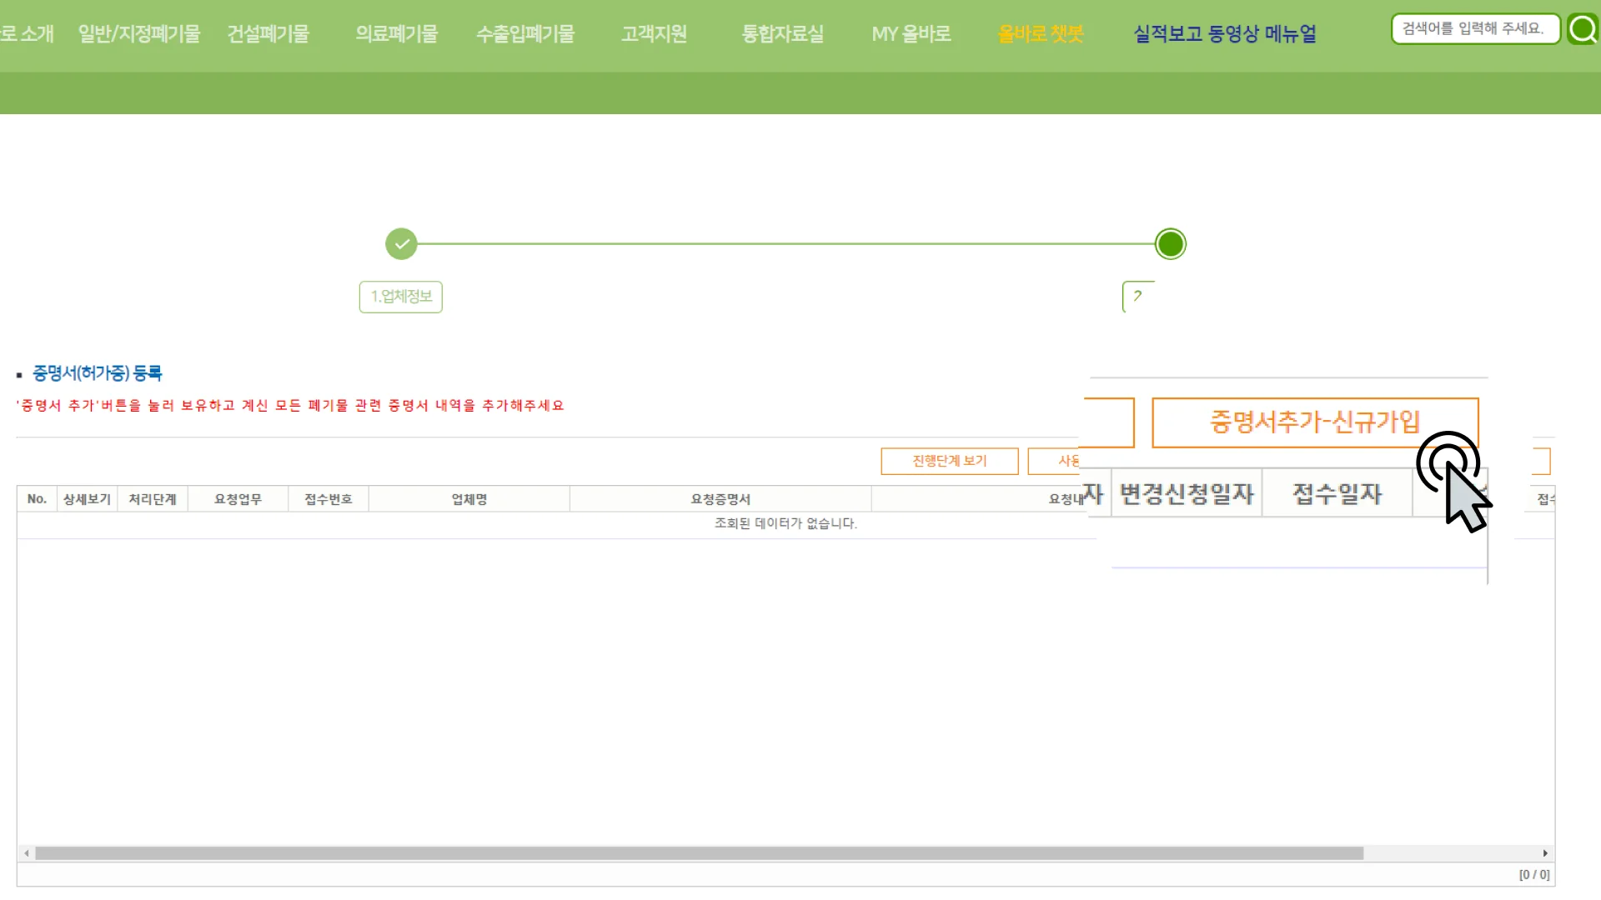Click the search magnifier icon

coord(1582,28)
